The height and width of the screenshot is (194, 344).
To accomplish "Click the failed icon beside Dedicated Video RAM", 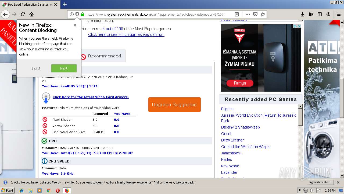I will pyautogui.click(x=45, y=132).
